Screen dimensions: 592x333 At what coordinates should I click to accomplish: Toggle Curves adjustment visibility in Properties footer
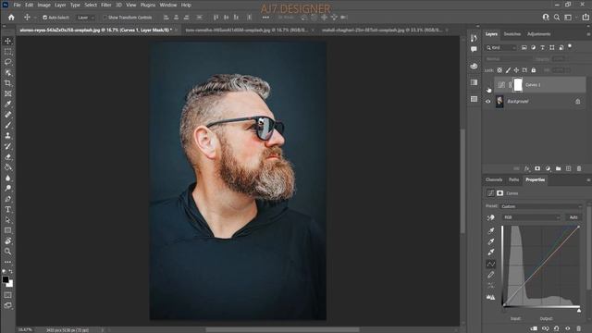567,329
